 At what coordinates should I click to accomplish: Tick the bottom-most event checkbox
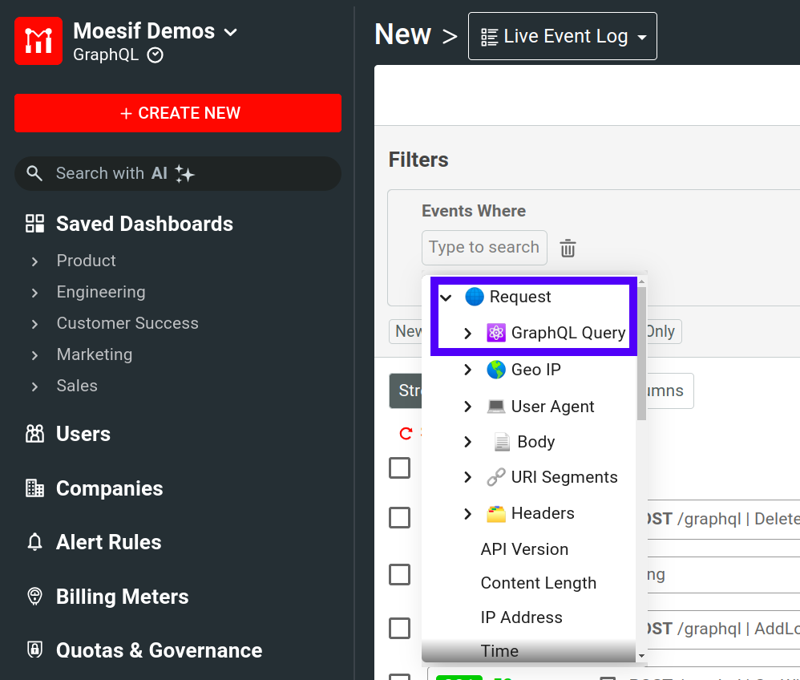(399, 676)
